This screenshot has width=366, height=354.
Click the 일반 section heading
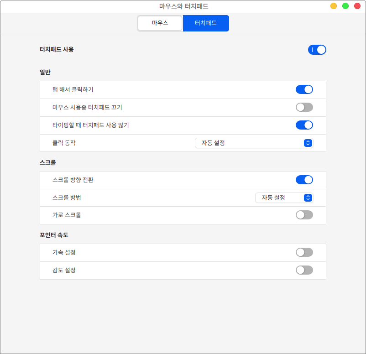[45, 72]
